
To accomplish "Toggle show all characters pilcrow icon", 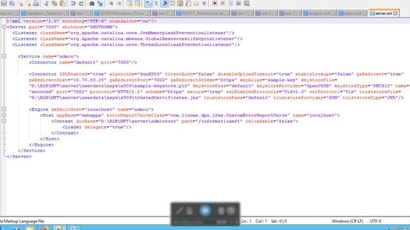I will coord(156,3).
